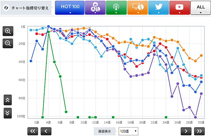Toggle the green radio airplay indicator

click(x=116, y=8)
